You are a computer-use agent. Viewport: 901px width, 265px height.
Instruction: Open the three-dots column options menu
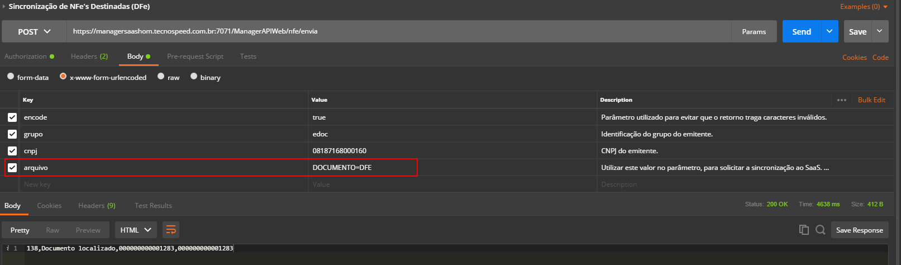point(842,100)
